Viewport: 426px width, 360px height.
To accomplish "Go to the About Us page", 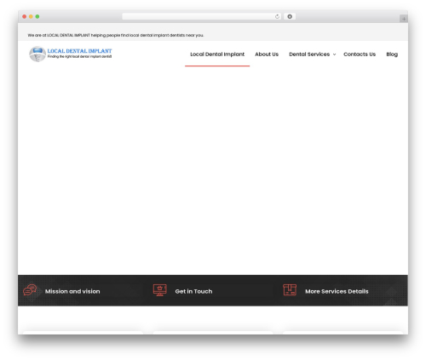I will 267,54.
